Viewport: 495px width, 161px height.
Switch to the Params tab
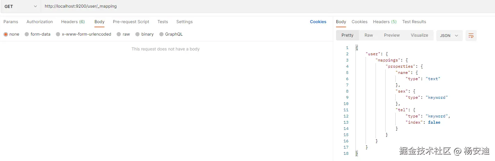coord(11,22)
